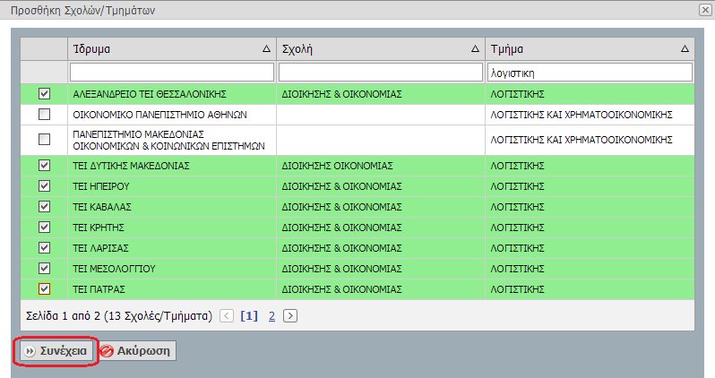Click ΛΟΓΙΣΤΙΚΗΣ ΚΑΙ ΧΡΗΜΑΤΟΟΙΚΟΝΟΜΙΚΗΣ in Μακεδονίας row
Image resolution: width=715 pixels, height=378 pixels.
590,140
